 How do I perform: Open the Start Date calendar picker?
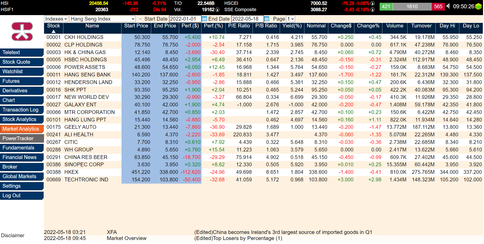(204, 19)
